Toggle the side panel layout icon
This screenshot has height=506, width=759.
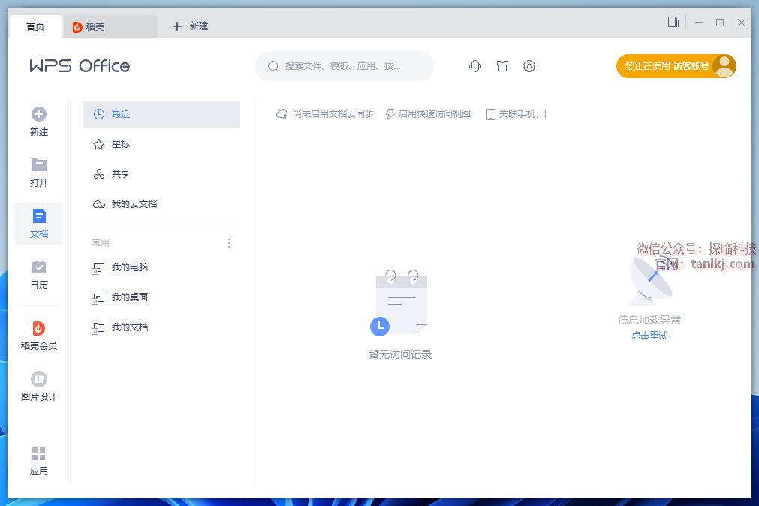pyautogui.click(x=673, y=22)
